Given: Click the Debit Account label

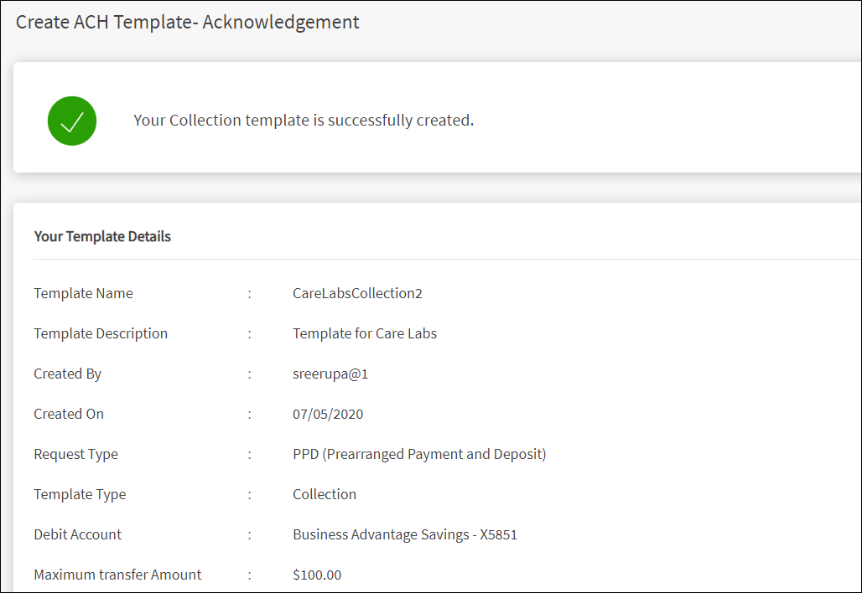Looking at the screenshot, I should tap(77, 534).
